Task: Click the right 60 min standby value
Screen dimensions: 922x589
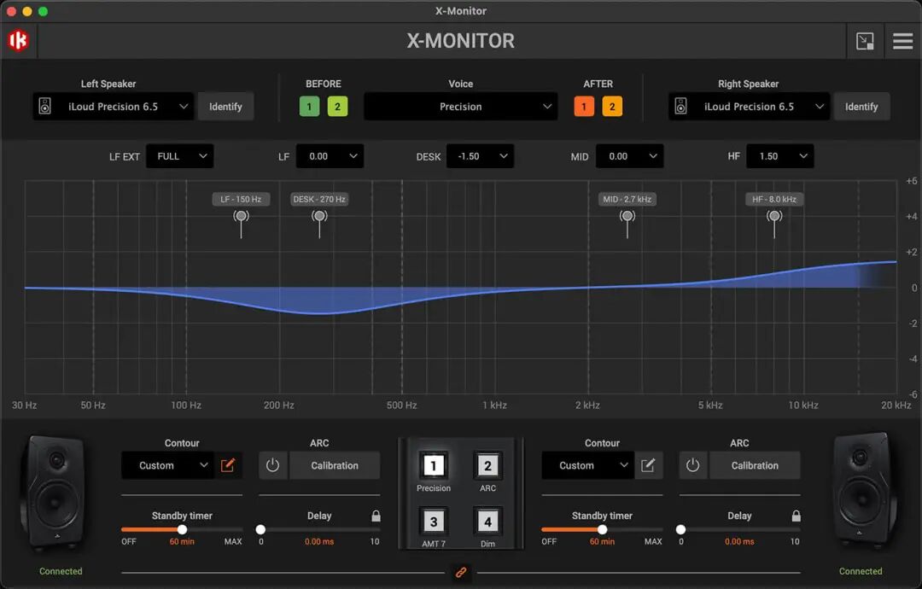Action: coord(602,541)
